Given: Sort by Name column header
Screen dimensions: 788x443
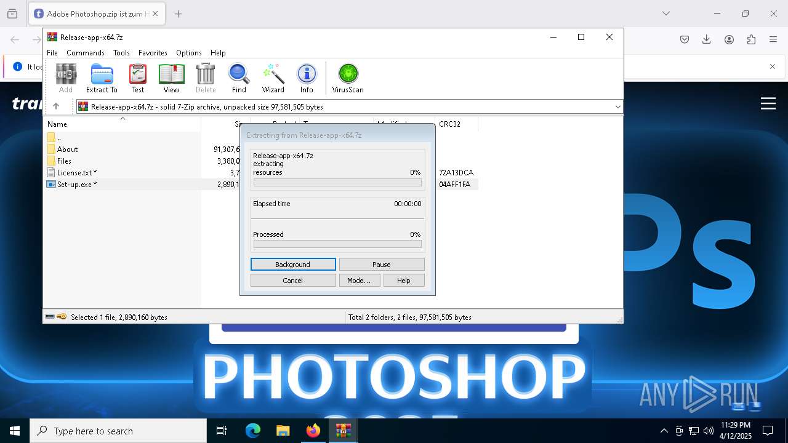Looking at the screenshot, I should [122, 124].
